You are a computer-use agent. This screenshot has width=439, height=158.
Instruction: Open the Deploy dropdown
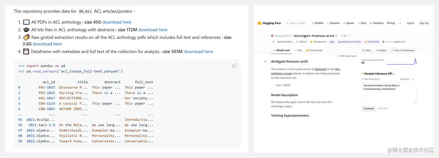(382, 50)
